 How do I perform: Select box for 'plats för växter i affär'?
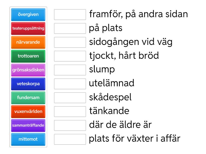(x=70, y=139)
